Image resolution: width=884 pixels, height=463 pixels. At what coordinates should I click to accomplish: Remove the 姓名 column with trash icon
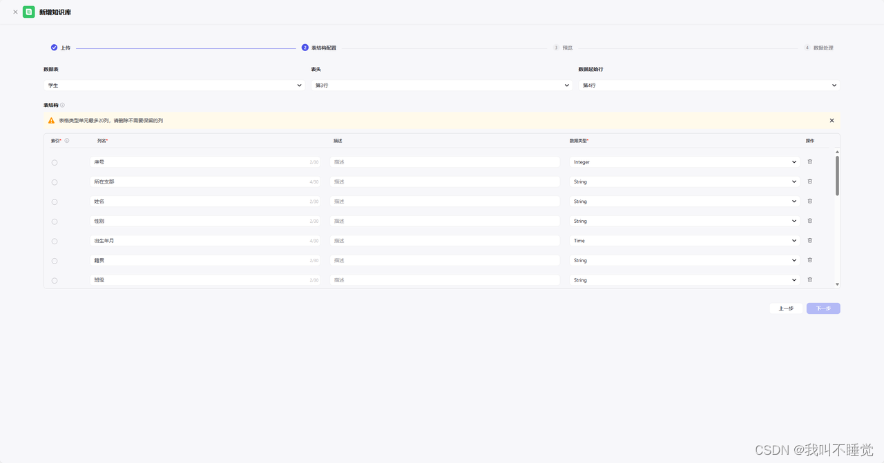point(810,201)
